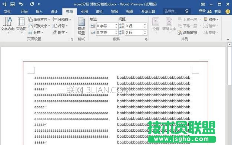Open the 分隔符 breaks dropdown

point(62,19)
